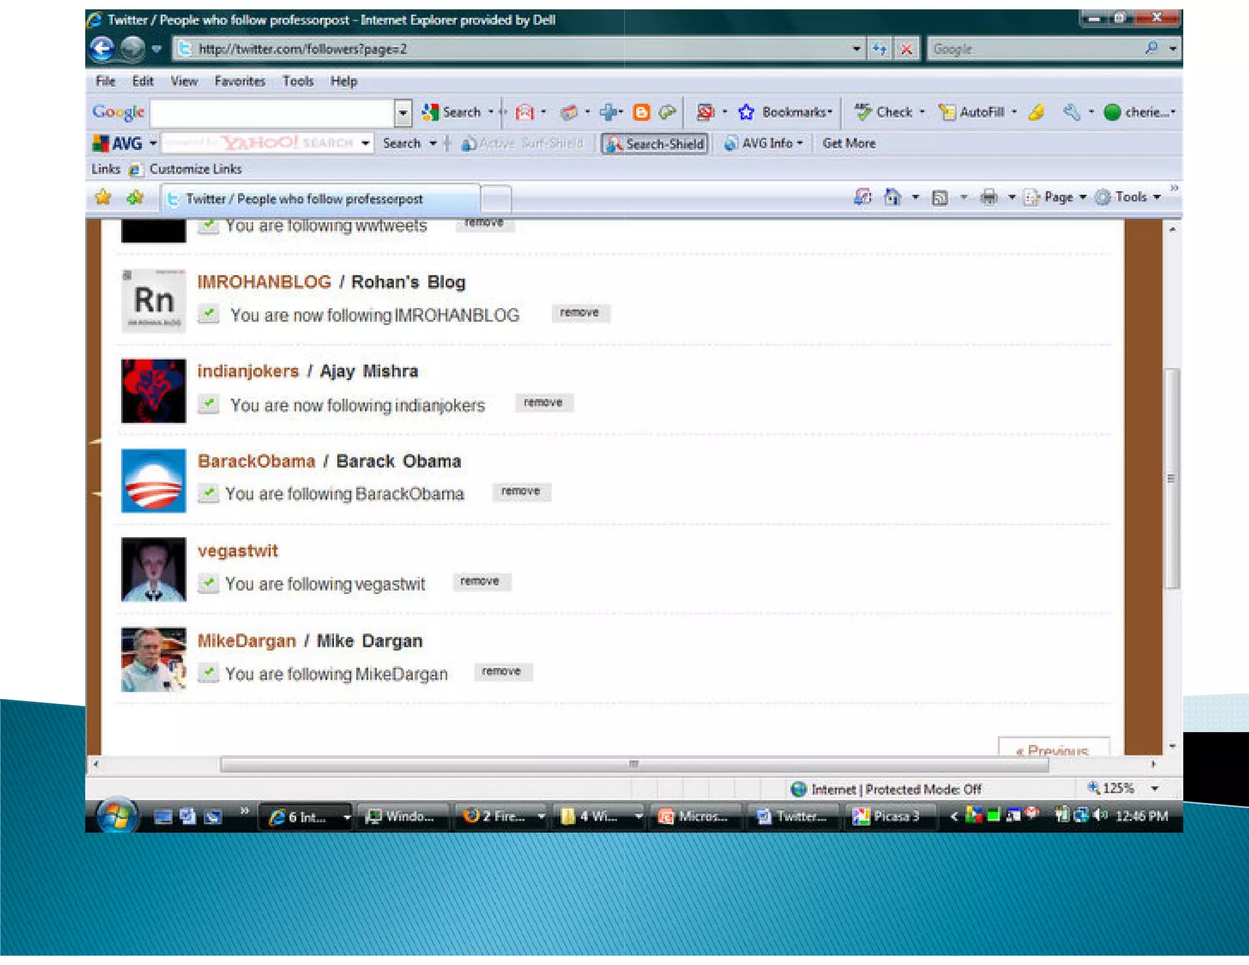The width and height of the screenshot is (1249, 965).
Task: Click the Rn IMROHANBLOG avatar thumbnail
Action: tap(154, 301)
